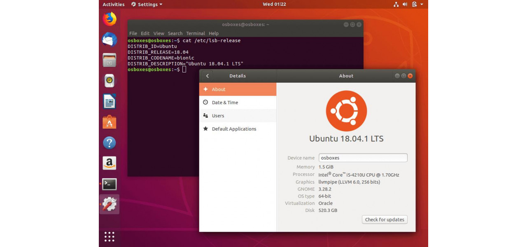Click the people icon beside Users
The height and width of the screenshot is (247, 527).
point(205,116)
